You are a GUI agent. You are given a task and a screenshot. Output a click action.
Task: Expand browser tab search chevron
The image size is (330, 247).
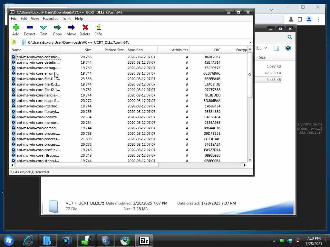click(x=271, y=10)
